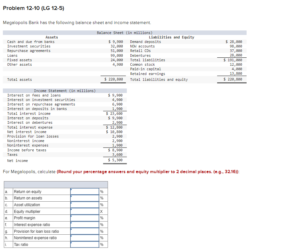Click the Tax ratio answer field

point(85,244)
